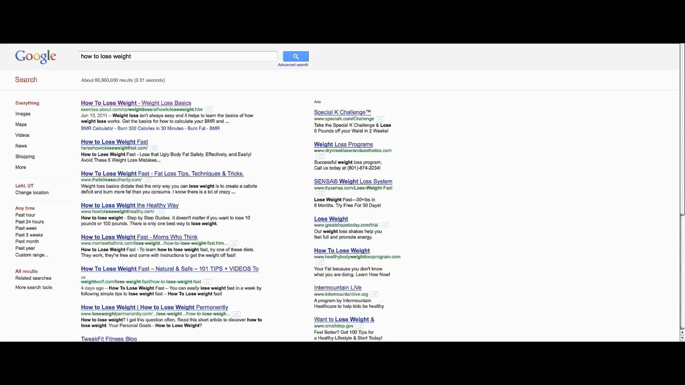Click the About 60,900,000 results text

pos(123,80)
